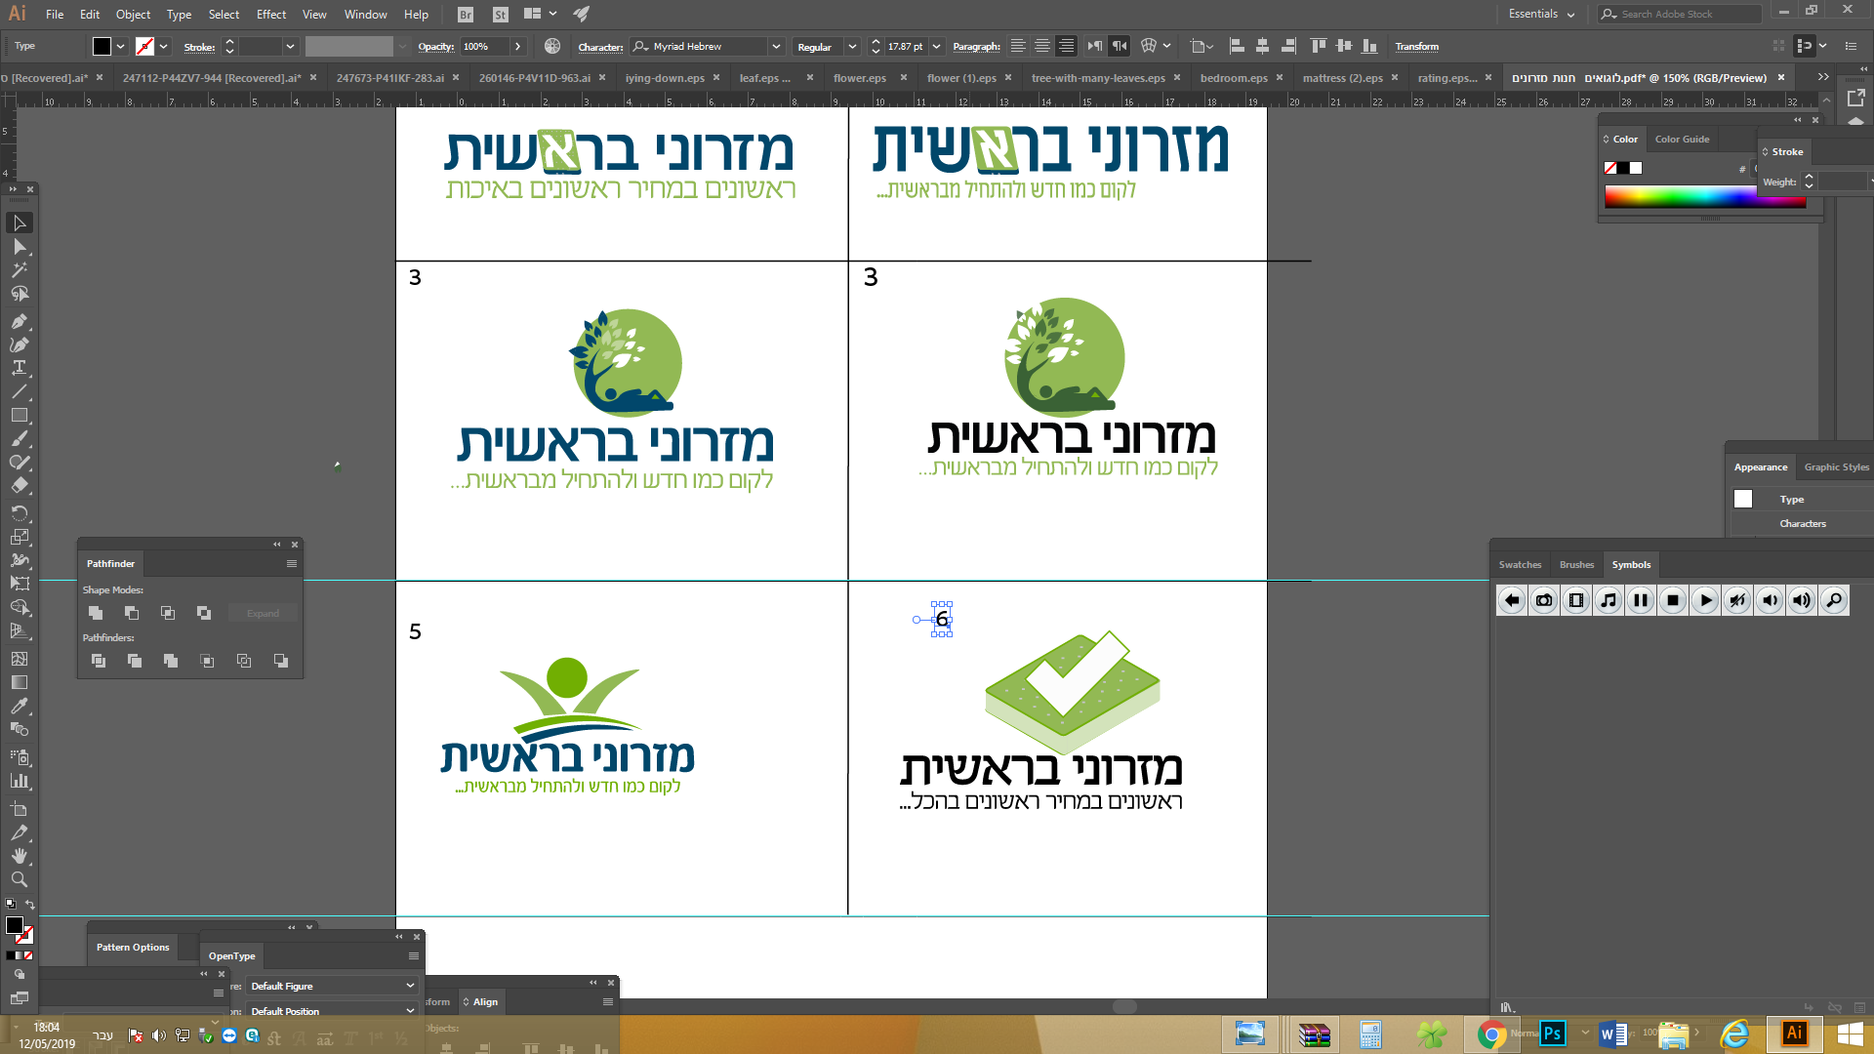Select the Type tool
Screen dimensions: 1874x1054
19,368
